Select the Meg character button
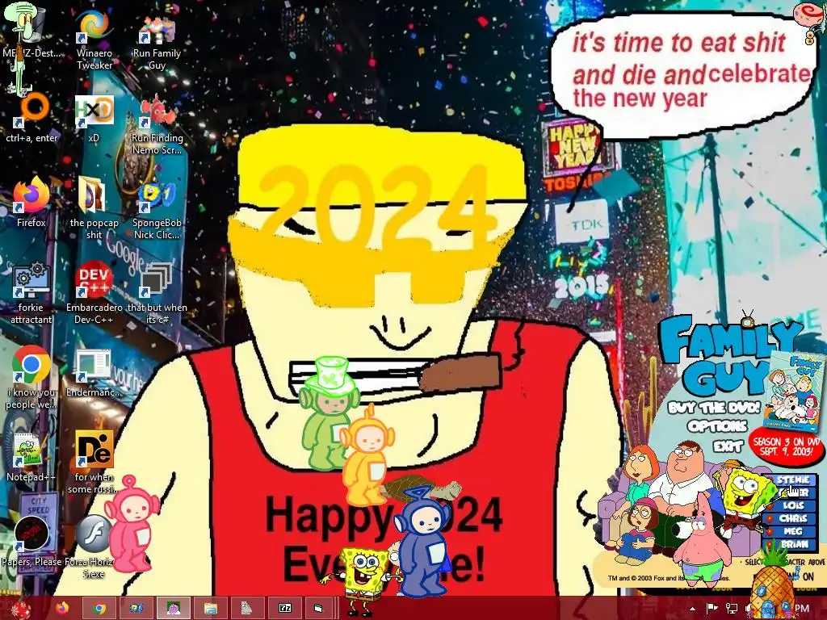 [x=793, y=531]
